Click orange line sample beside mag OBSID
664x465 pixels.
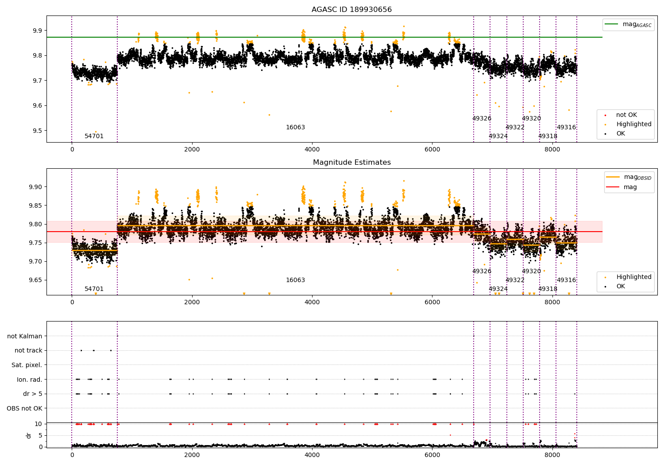tap(613, 177)
